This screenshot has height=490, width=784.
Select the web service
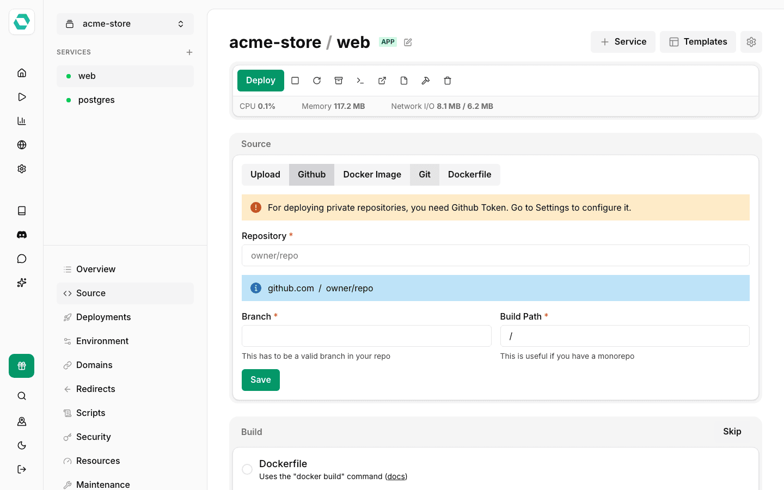tap(125, 76)
